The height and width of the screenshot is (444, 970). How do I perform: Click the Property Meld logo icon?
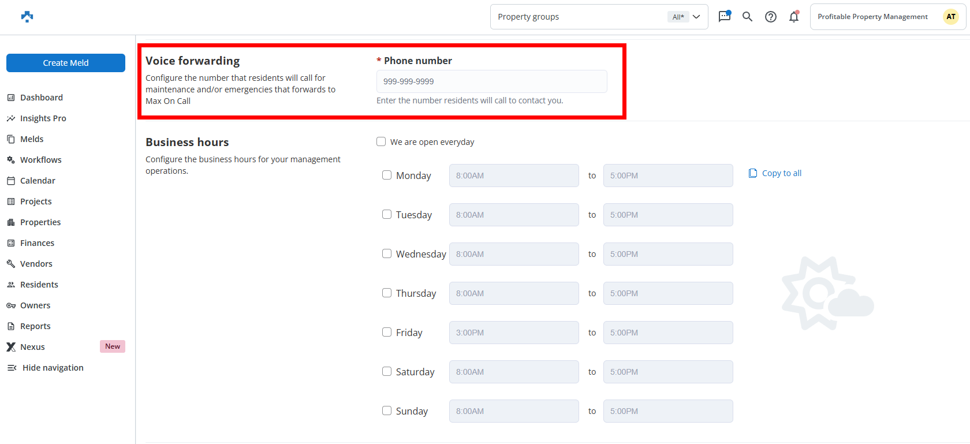(x=27, y=17)
